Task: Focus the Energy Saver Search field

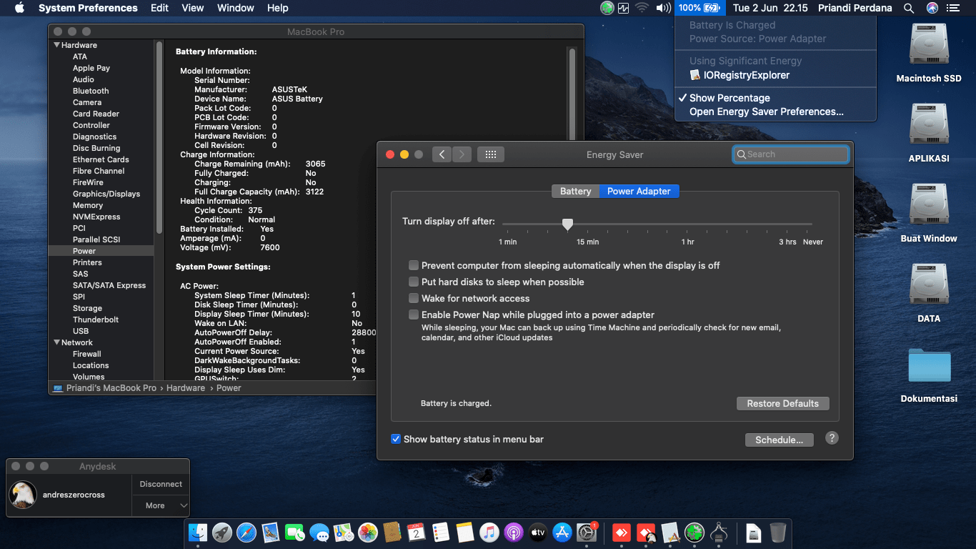Action: 791,154
